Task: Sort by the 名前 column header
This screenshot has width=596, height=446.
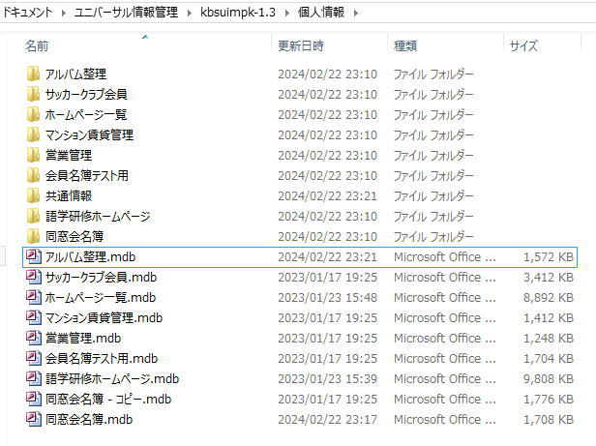Action: pyautogui.click(x=37, y=46)
